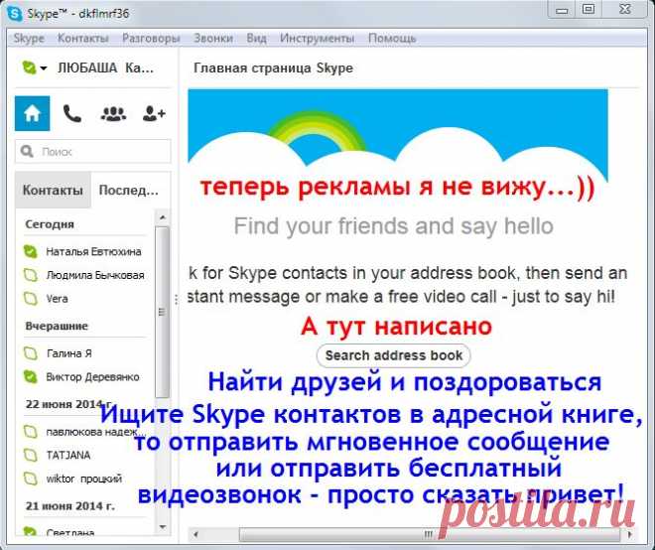Open the Звонки menu
Viewport: 655px width, 550px height.
pyautogui.click(x=213, y=39)
